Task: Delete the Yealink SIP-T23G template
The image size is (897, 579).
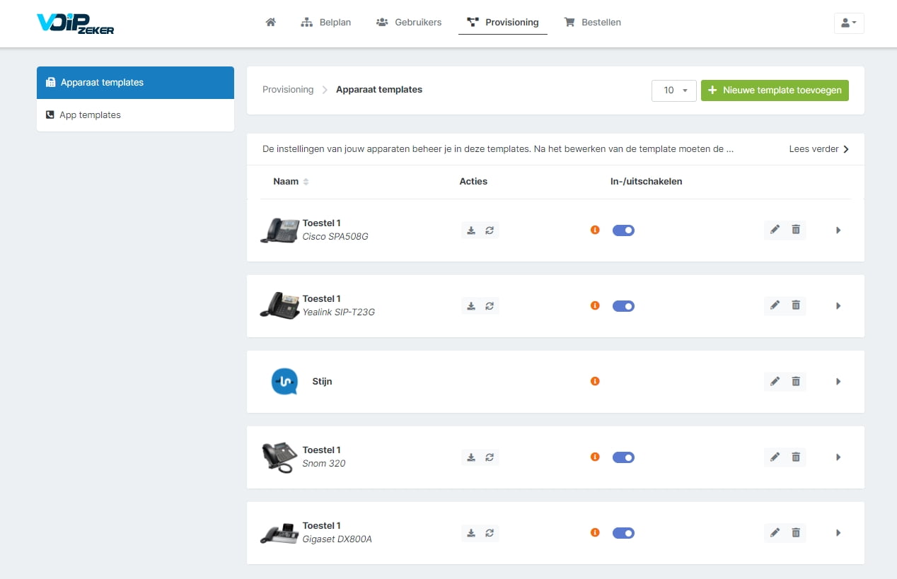Action: pyautogui.click(x=796, y=305)
